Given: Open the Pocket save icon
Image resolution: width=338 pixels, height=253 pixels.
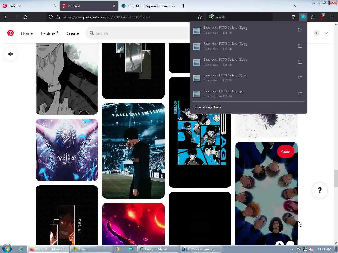Looking at the screenshot, I should point(294,17).
